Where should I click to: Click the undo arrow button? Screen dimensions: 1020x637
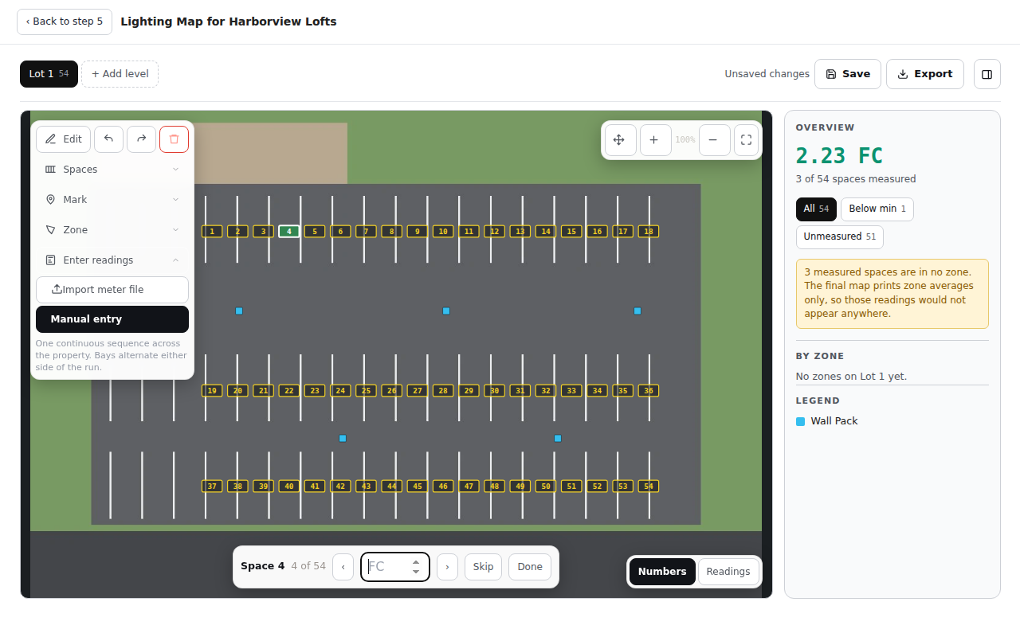pos(108,139)
